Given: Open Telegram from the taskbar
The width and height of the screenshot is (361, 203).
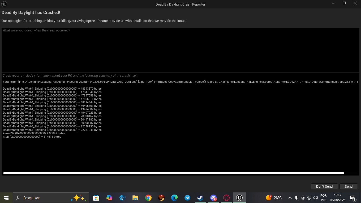Looking at the screenshot, I should [187, 198].
